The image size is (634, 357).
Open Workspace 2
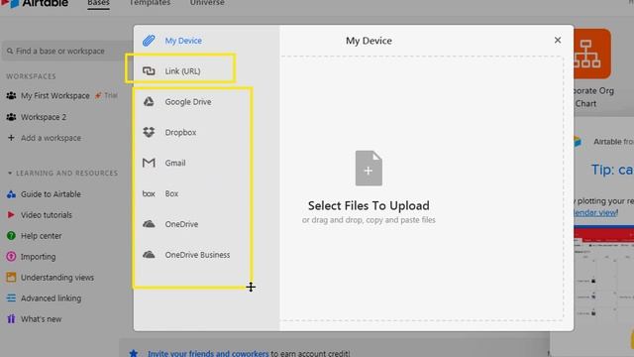(x=44, y=117)
